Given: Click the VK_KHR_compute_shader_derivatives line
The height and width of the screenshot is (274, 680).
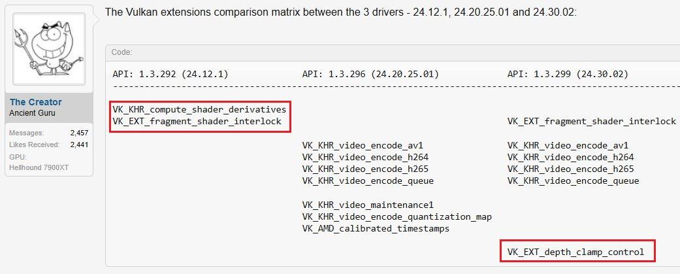Looking at the screenshot, I should click(x=199, y=109).
